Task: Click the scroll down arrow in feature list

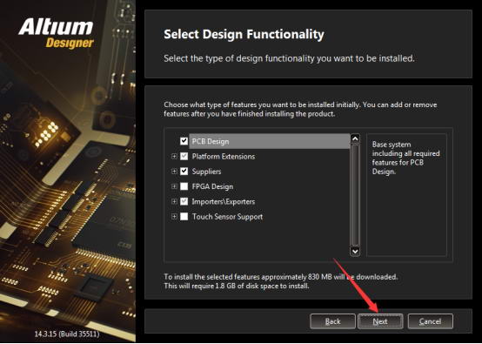Action: pos(355,252)
